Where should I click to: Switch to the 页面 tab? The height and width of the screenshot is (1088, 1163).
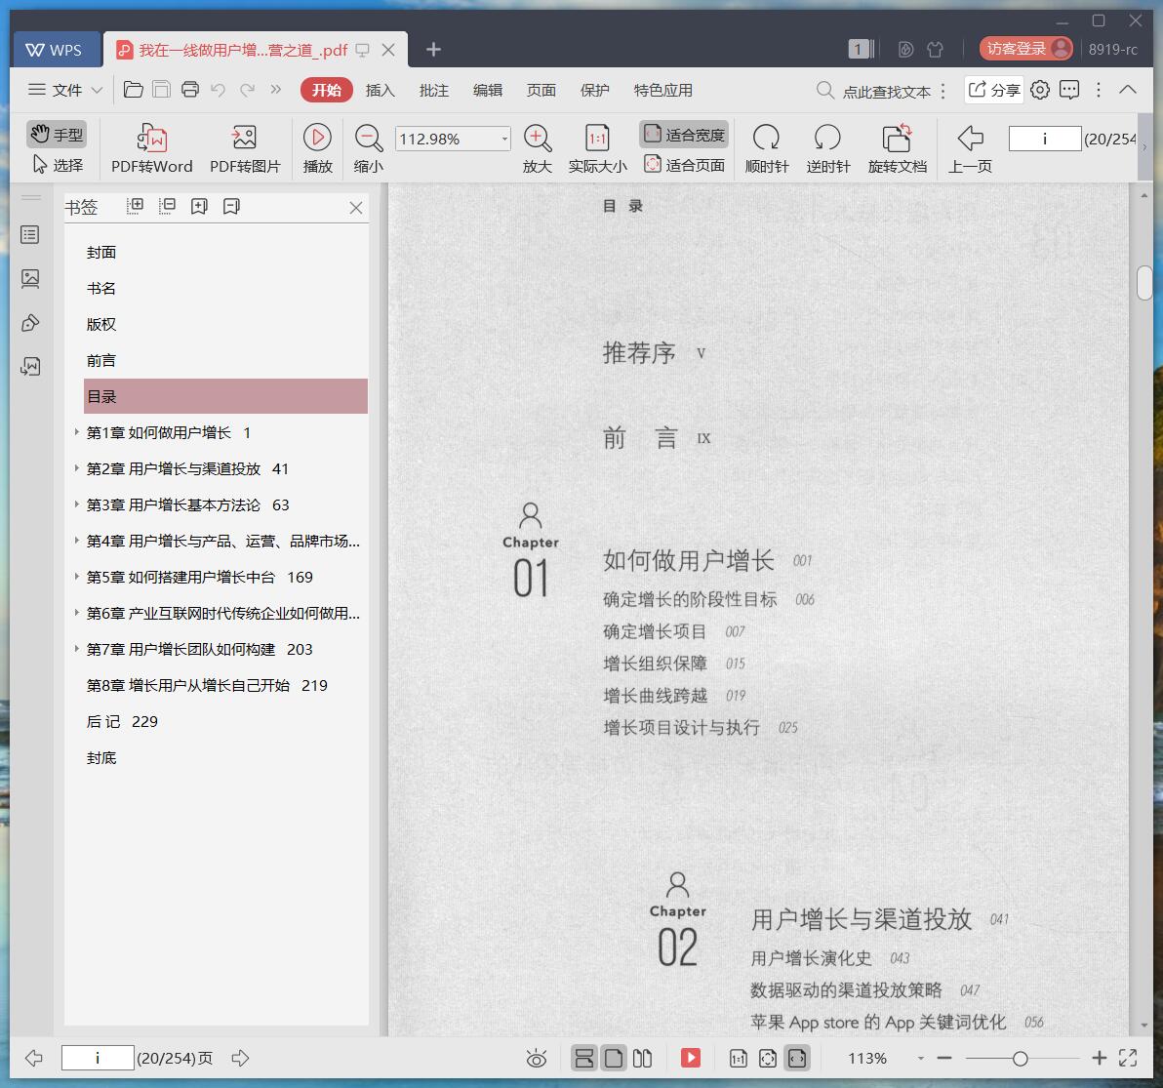click(x=541, y=90)
